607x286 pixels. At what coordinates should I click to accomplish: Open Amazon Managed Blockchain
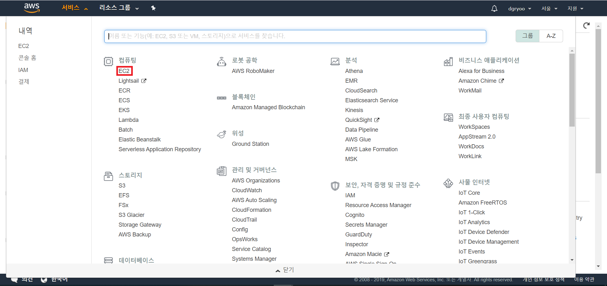268,107
